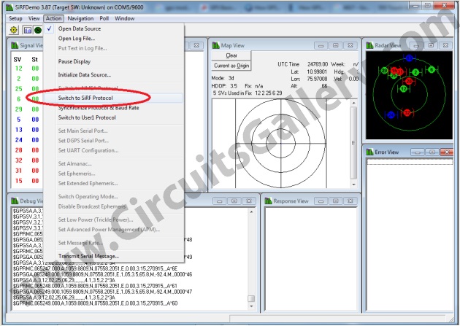The height and width of the screenshot is (326, 460).
Task: Choose Open Log File from Action menu
Action: (x=77, y=39)
